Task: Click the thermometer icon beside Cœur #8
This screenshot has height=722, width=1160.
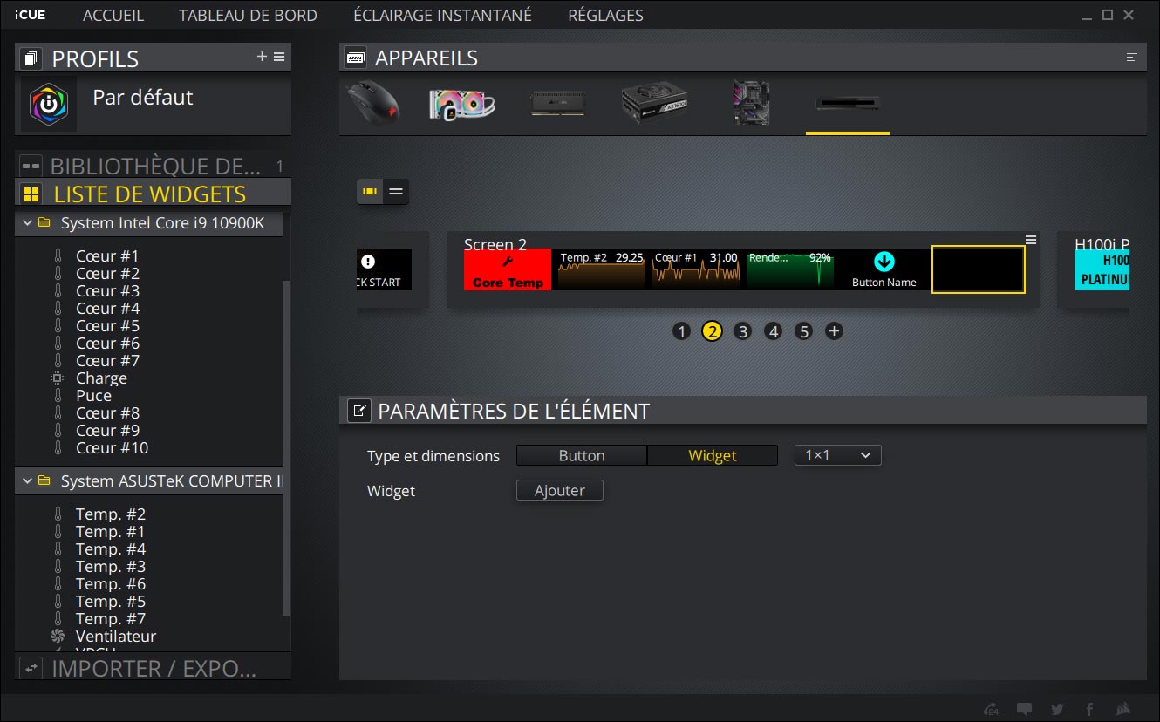Action: click(x=58, y=413)
